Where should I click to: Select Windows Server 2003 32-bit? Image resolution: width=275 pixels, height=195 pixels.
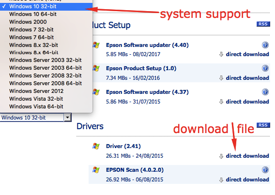coord(46,60)
